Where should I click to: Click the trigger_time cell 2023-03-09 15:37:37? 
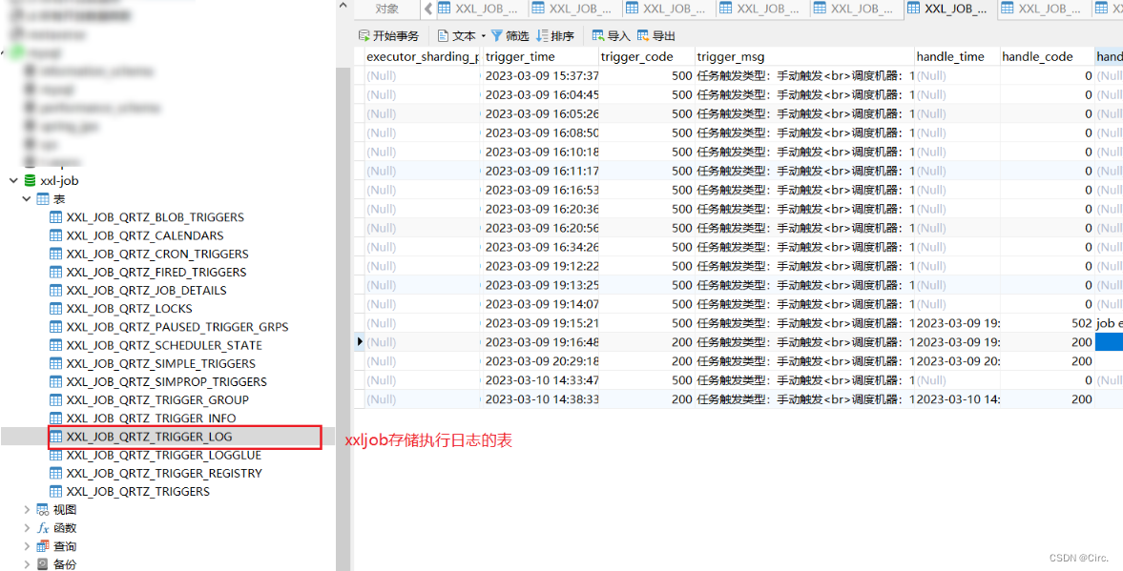(541, 76)
